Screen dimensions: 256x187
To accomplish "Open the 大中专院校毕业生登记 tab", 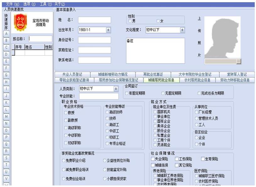I will [x=195, y=74].
